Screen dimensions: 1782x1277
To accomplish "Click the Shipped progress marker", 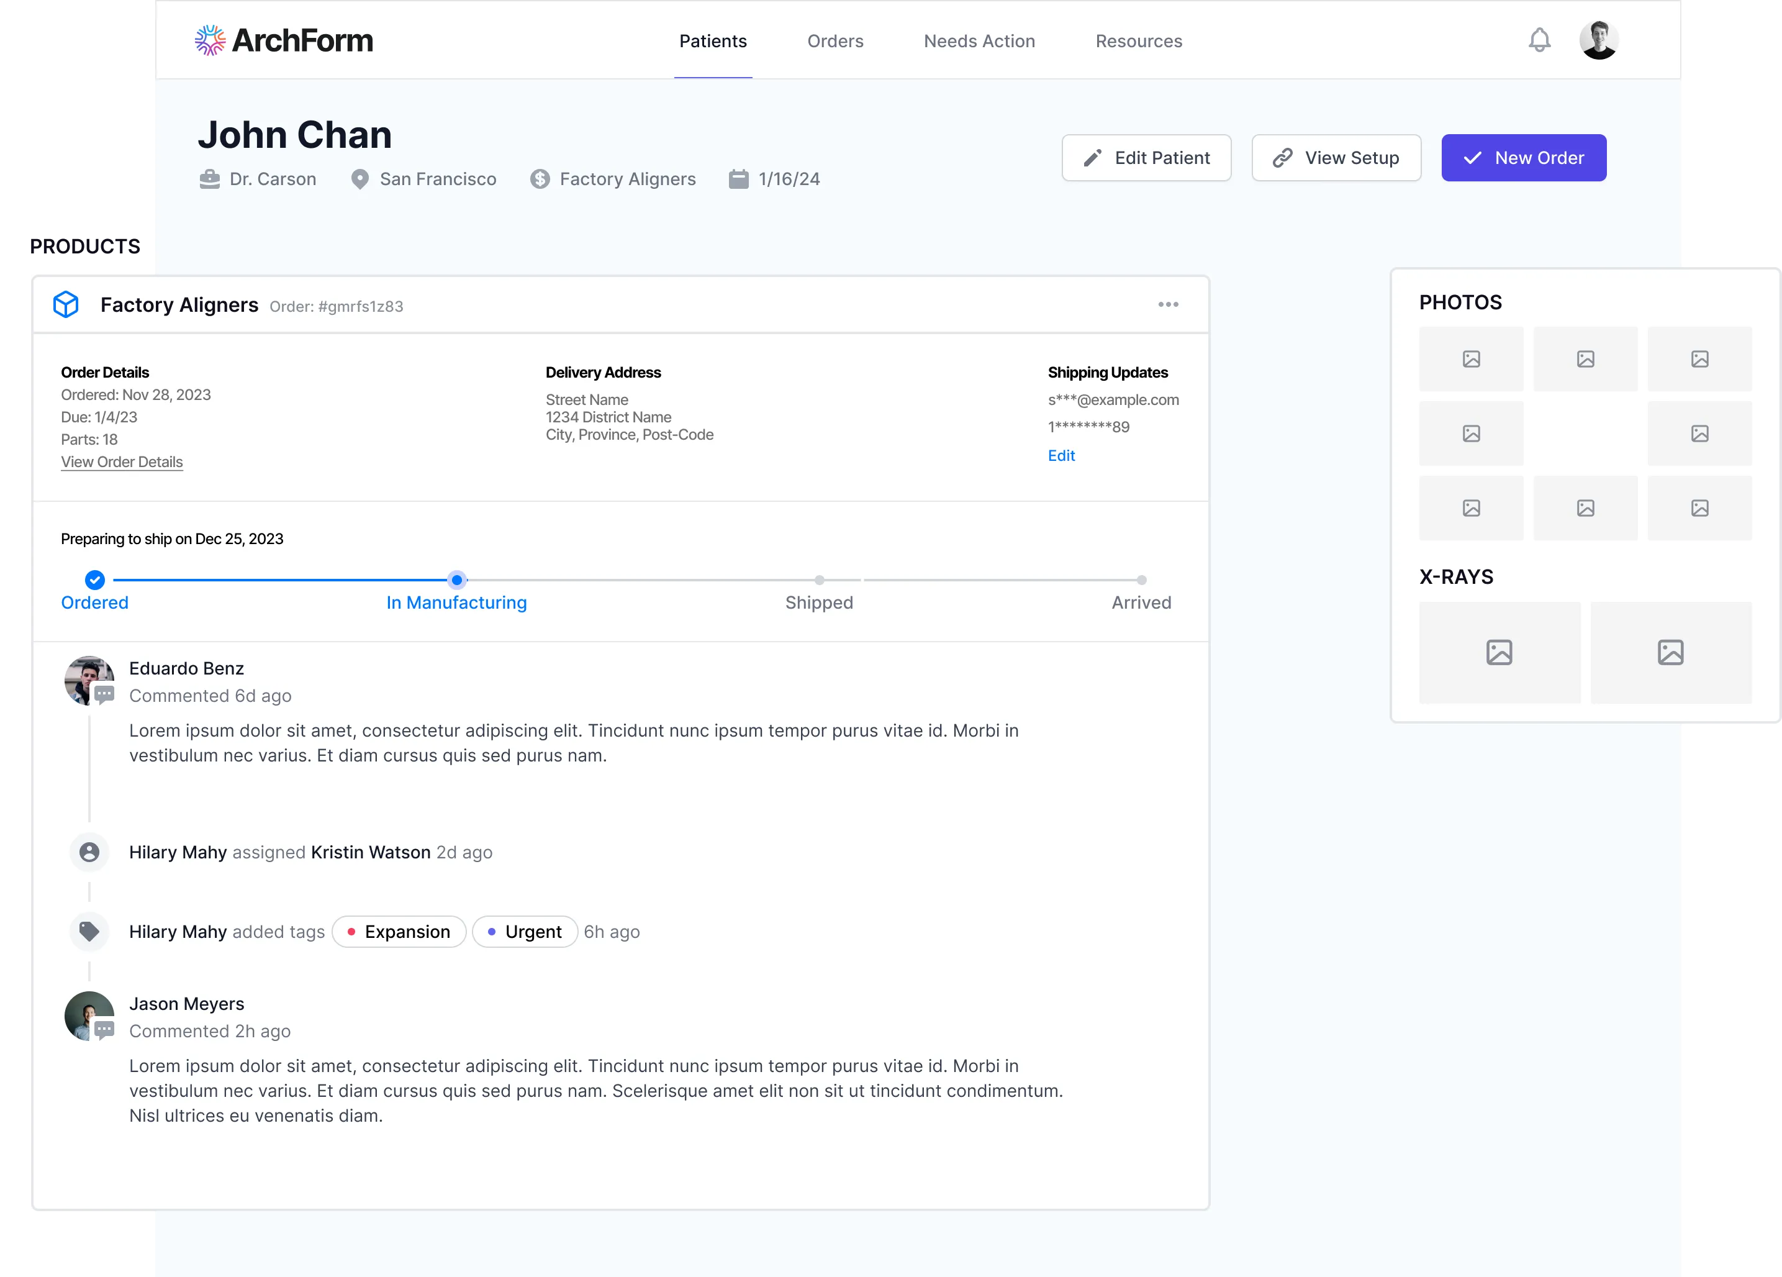I will pos(819,580).
